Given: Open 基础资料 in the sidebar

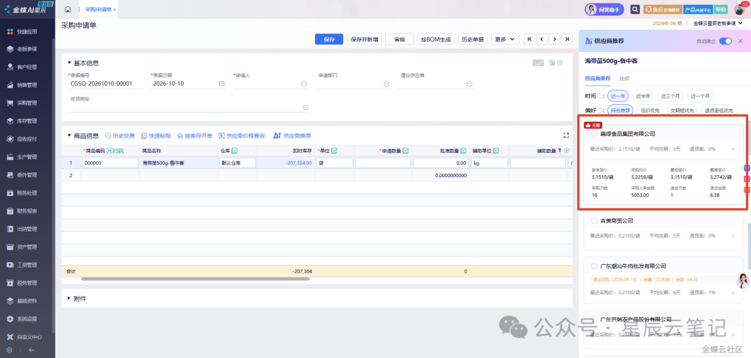Looking at the screenshot, I should 29,302.
